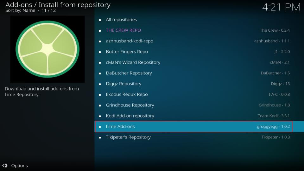The height and width of the screenshot is (171, 304).
Task: Choose cMaN's Wizard Repository
Action: click(199, 62)
